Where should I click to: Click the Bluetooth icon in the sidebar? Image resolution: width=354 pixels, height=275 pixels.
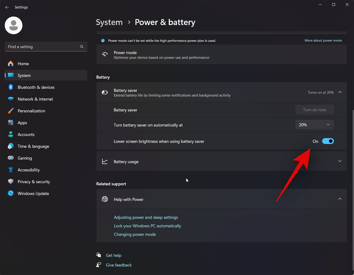coord(11,87)
